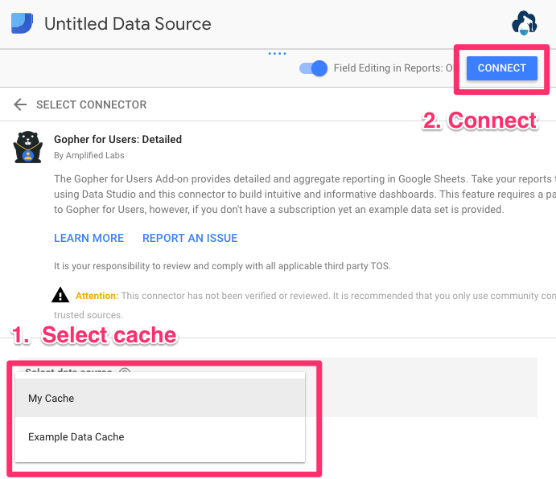556x479 pixels.
Task: Toggle Field Editing in Reports switch
Action: (x=313, y=68)
